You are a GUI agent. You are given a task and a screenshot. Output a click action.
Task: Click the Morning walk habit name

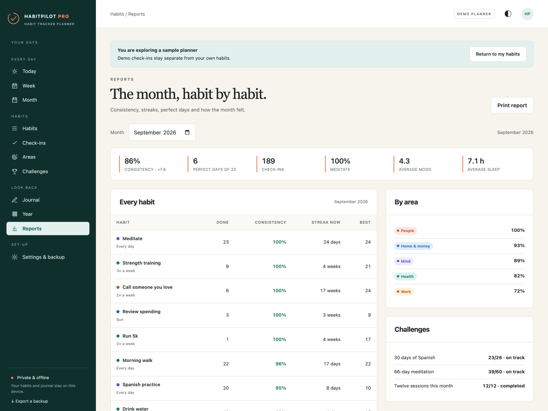[x=137, y=360]
